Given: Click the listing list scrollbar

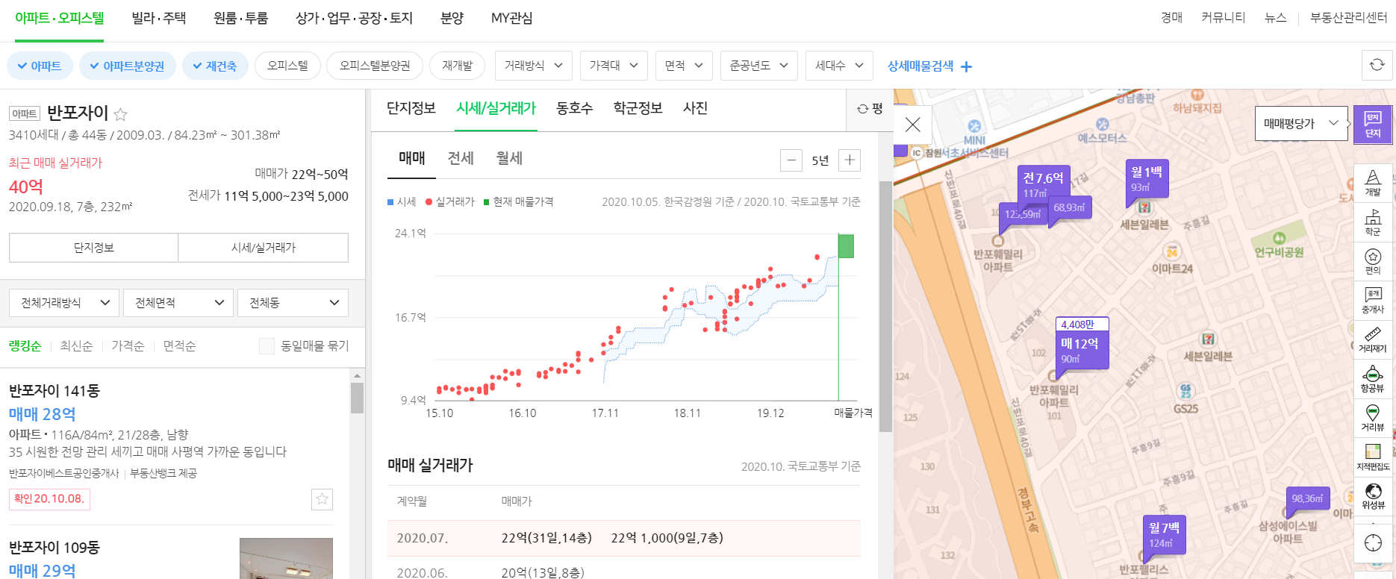Looking at the screenshot, I should [x=357, y=398].
